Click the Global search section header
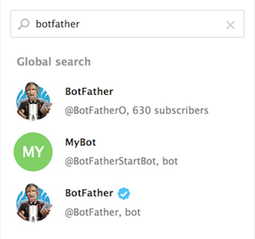The height and width of the screenshot is (239, 255). point(54,62)
